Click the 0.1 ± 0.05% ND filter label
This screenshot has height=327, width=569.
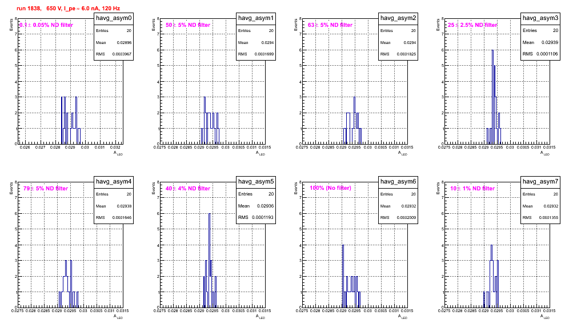pyautogui.click(x=46, y=25)
